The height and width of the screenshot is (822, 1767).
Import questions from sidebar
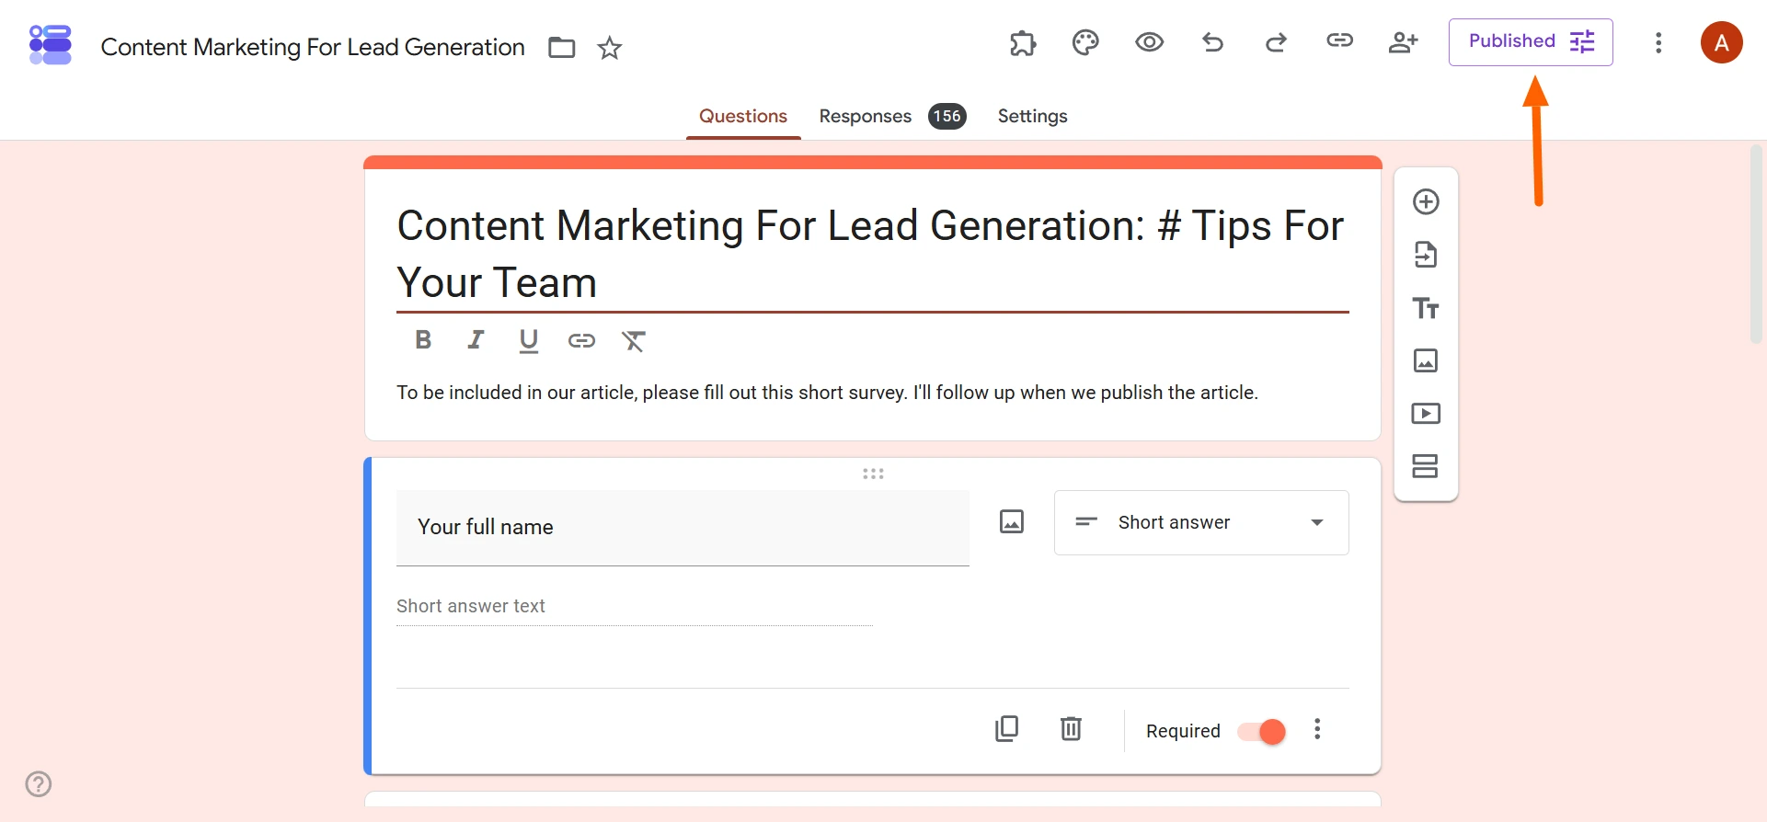(x=1426, y=255)
